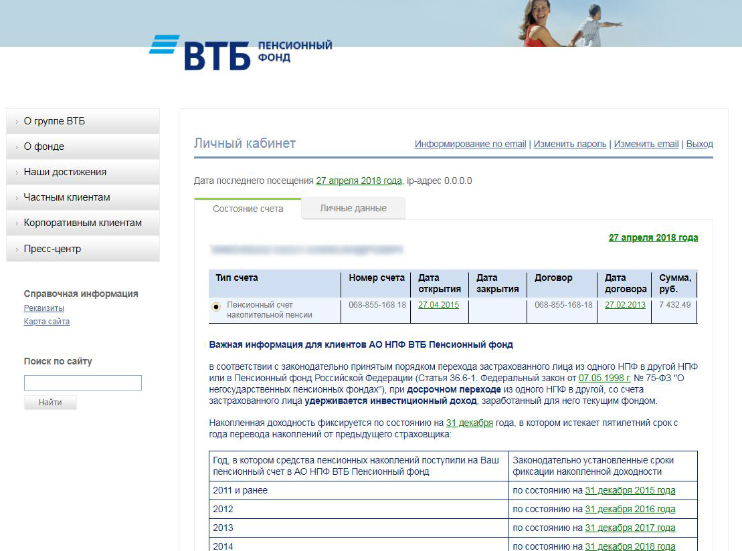Click contract date 27.02.2013

(625, 304)
